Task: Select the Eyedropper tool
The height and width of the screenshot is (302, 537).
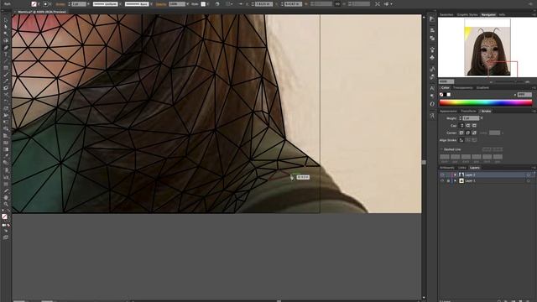Action: 6,157
